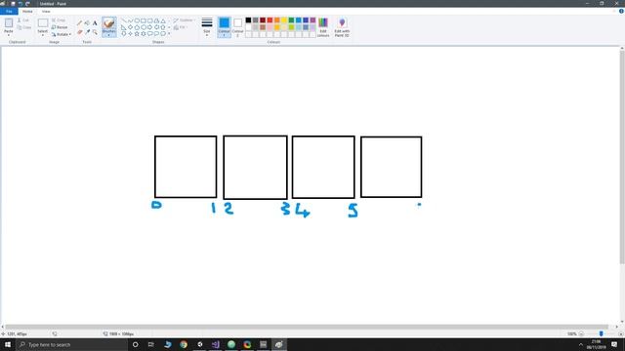
Task: Expand the Shapes gallery more arrow
Action: click(x=169, y=34)
